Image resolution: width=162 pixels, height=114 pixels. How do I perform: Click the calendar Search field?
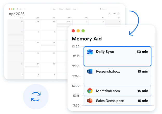110,9
